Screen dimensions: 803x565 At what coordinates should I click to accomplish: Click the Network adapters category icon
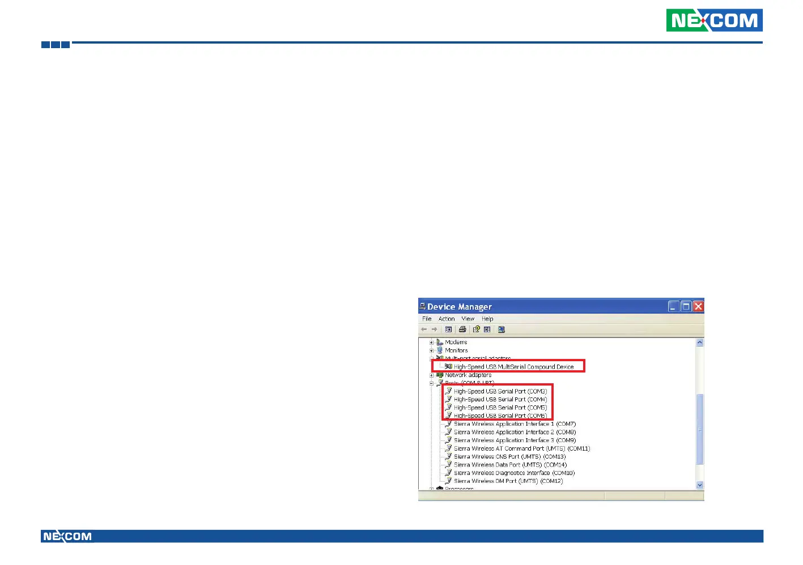(440, 375)
